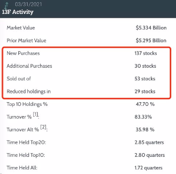The image size is (176, 174).
Task: Click the Sold out of label
Action: (19, 79)
